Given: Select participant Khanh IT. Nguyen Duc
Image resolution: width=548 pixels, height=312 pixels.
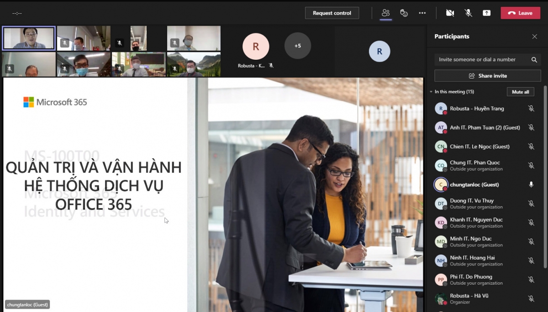Looking at the screenshot, I should [476, 220].
